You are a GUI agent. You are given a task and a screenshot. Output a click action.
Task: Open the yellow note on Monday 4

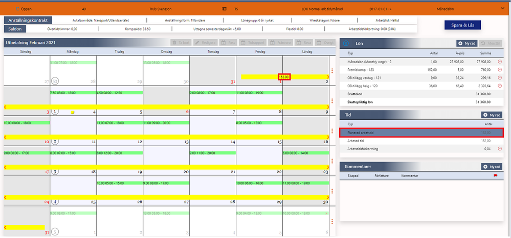(x=73, y=112)
